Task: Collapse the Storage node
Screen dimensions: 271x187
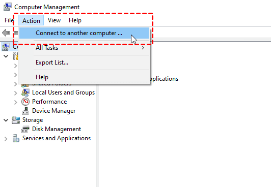Action: (6, 120)
